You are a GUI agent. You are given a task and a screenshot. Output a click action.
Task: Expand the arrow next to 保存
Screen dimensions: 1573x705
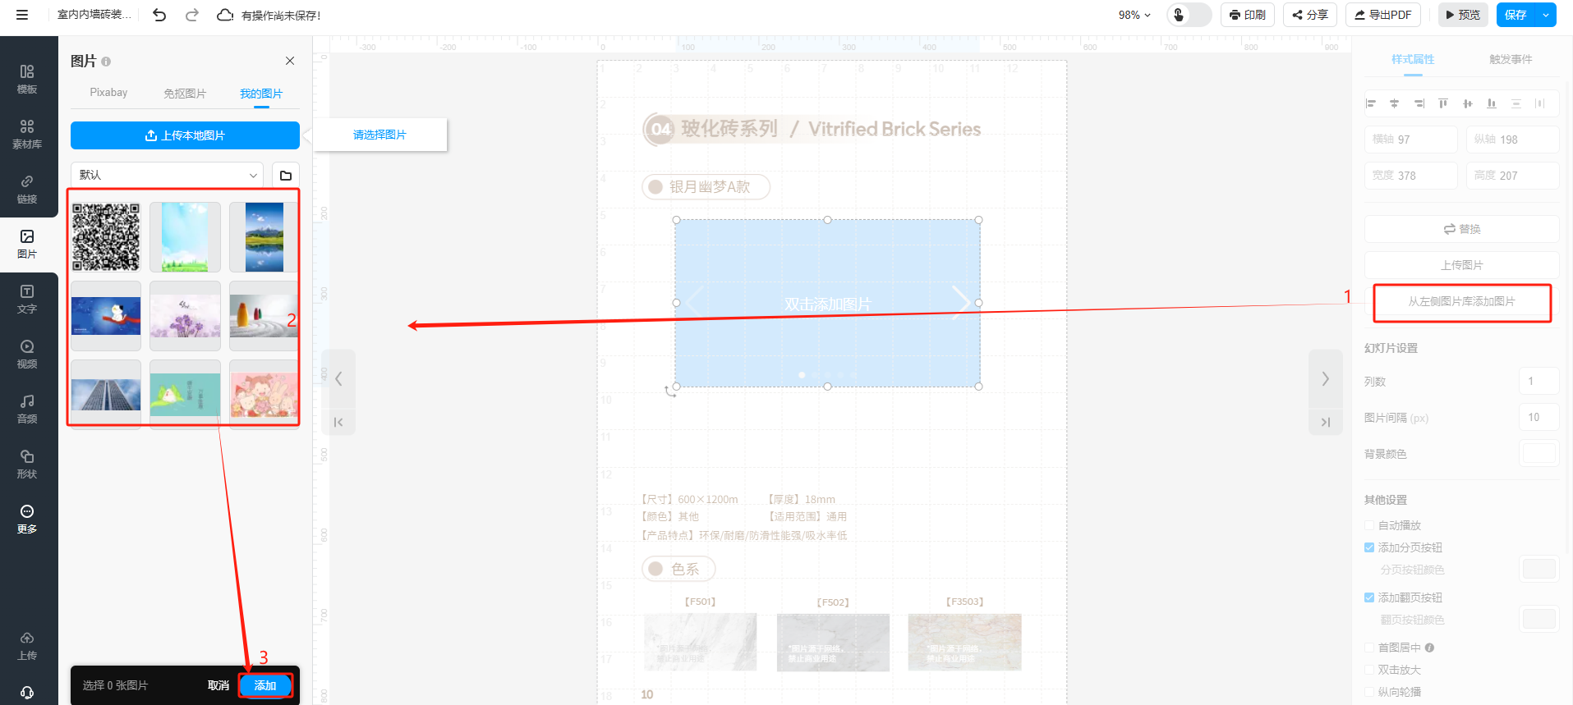pos(1546,15)
